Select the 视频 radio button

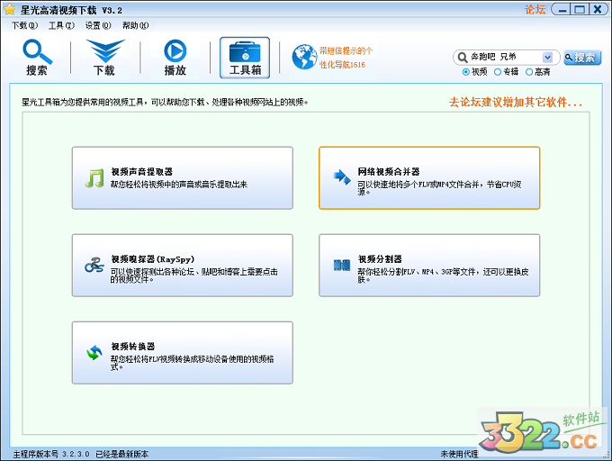466,72
